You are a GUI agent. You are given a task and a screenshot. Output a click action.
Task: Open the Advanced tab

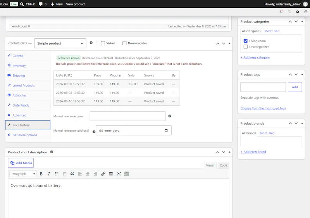coord(28,115)
